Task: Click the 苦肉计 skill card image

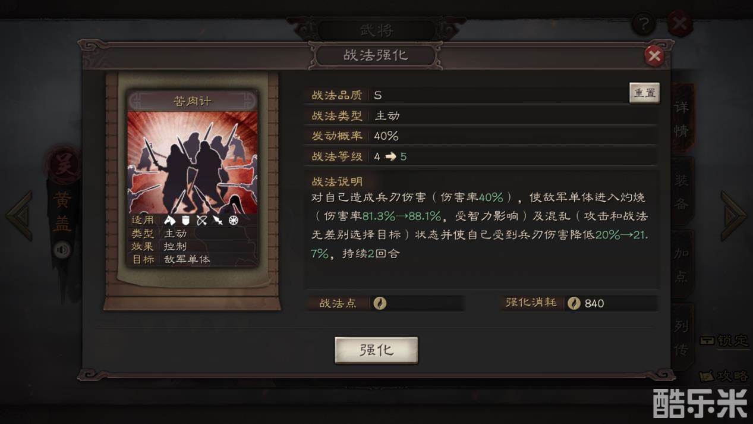Action: tap(193, 162)
